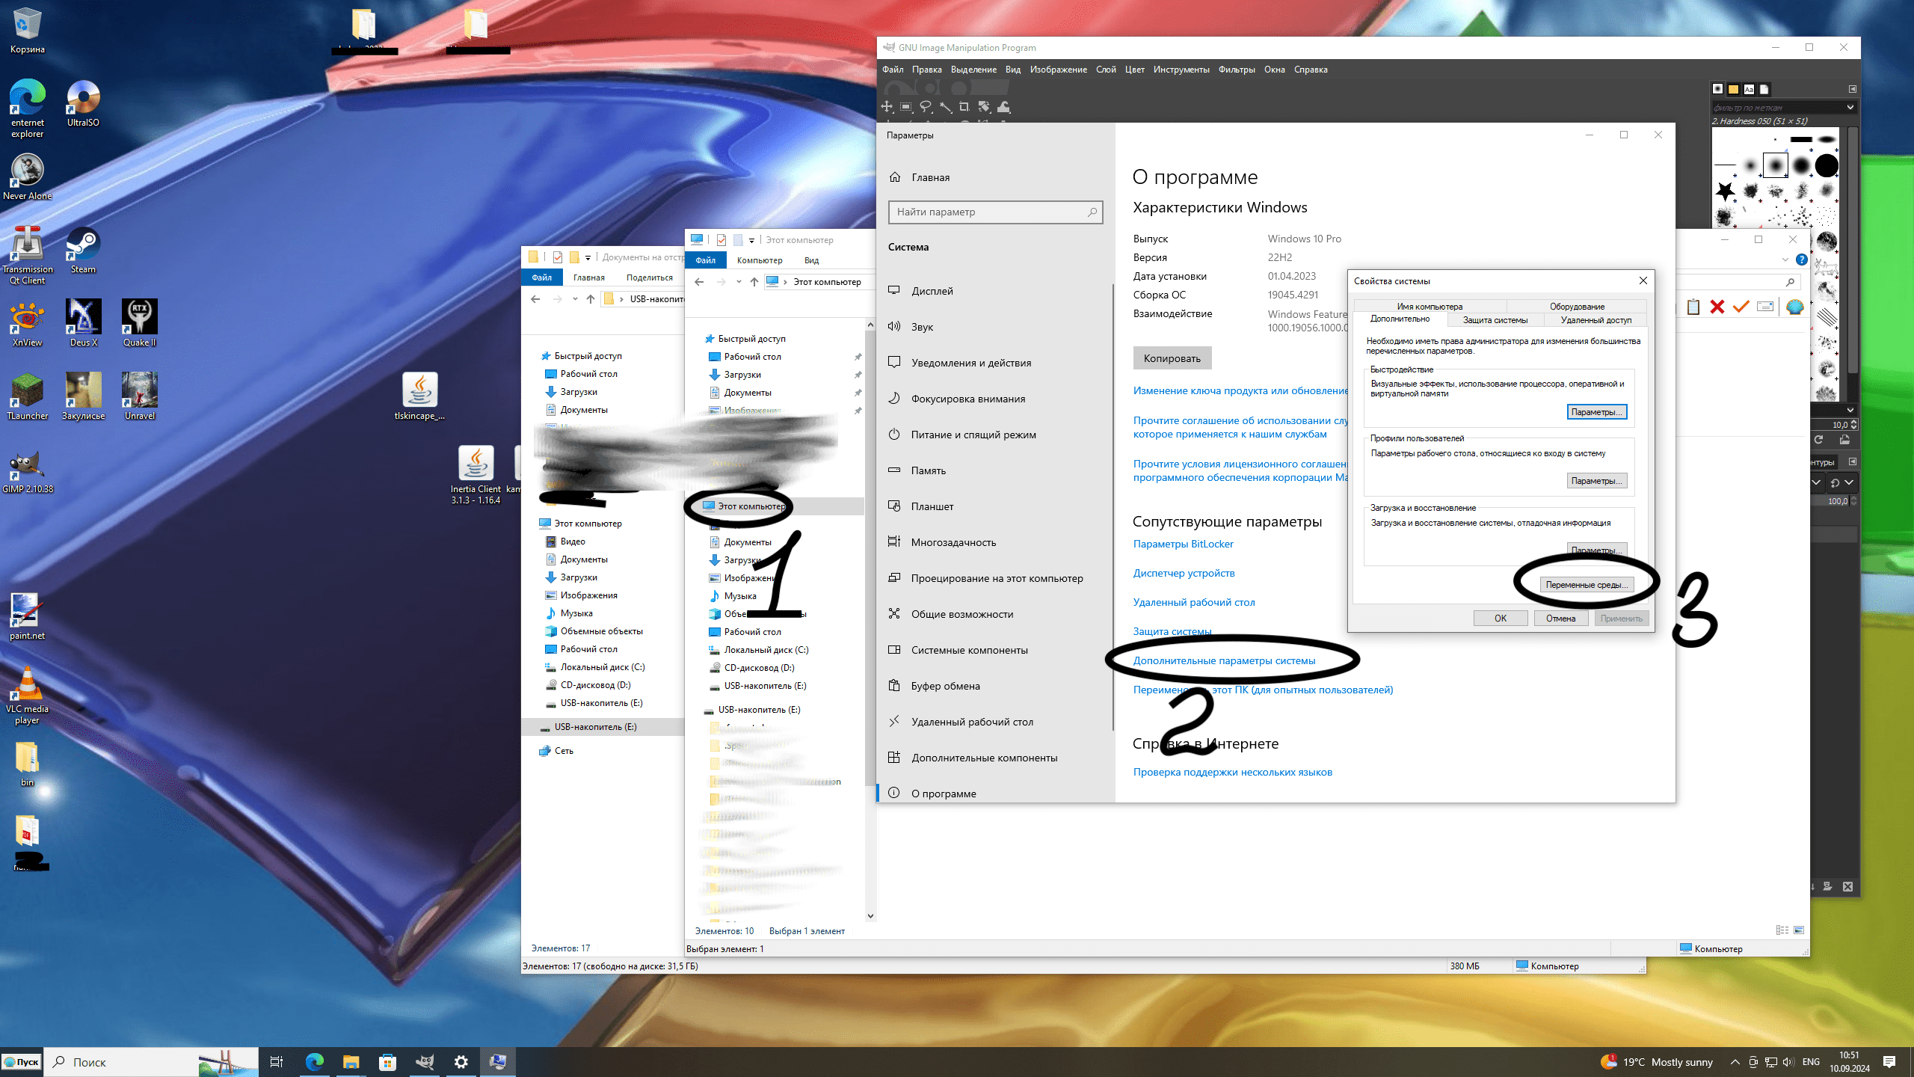Open Windows tray hidden icons chevron

coord(1735,1062)
